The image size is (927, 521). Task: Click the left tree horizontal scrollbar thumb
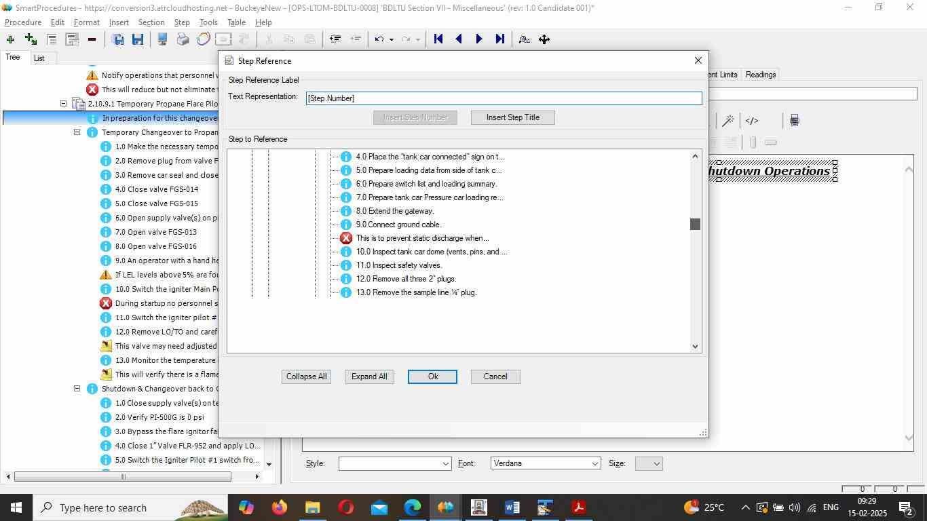point(123,476)
